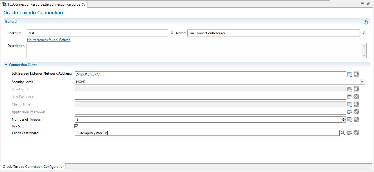Open module property picker for Client Certificate

(350, 133)
